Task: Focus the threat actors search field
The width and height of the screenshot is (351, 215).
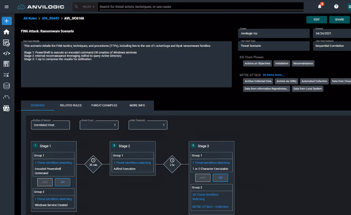Action: tap(201, 7)
